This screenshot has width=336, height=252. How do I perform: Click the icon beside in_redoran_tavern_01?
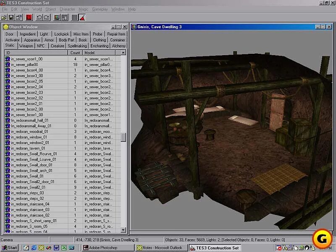(8, 148)
